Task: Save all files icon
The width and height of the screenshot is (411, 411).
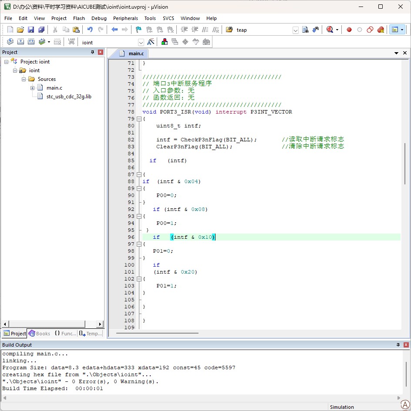Action: (41, 30)
